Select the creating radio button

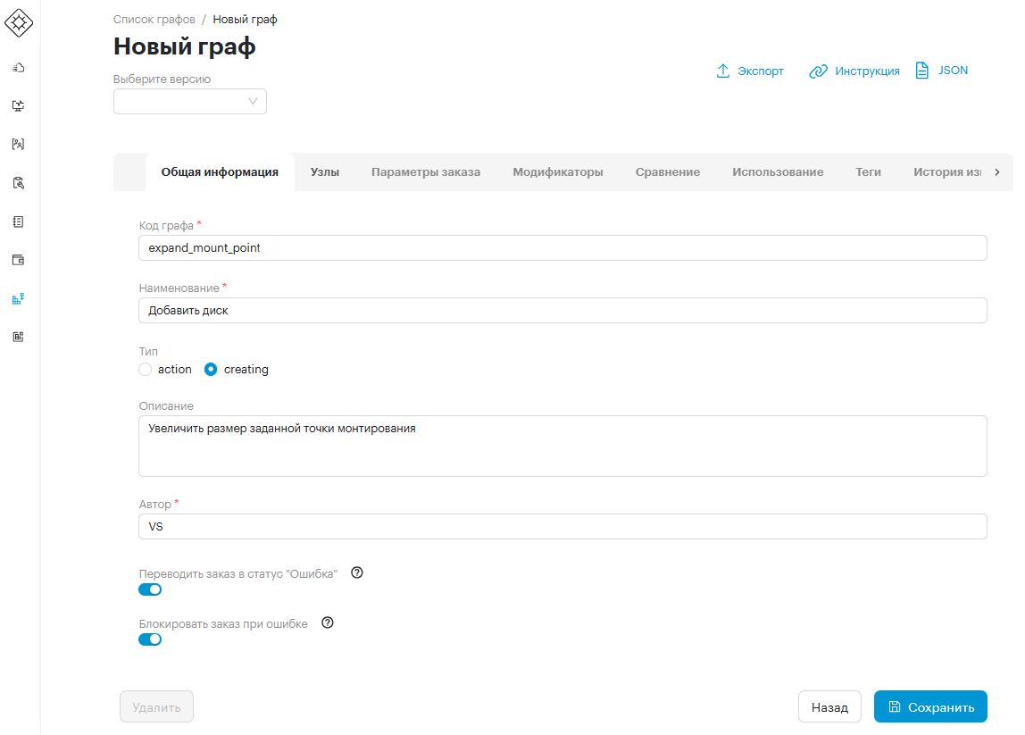coord(211,370)
